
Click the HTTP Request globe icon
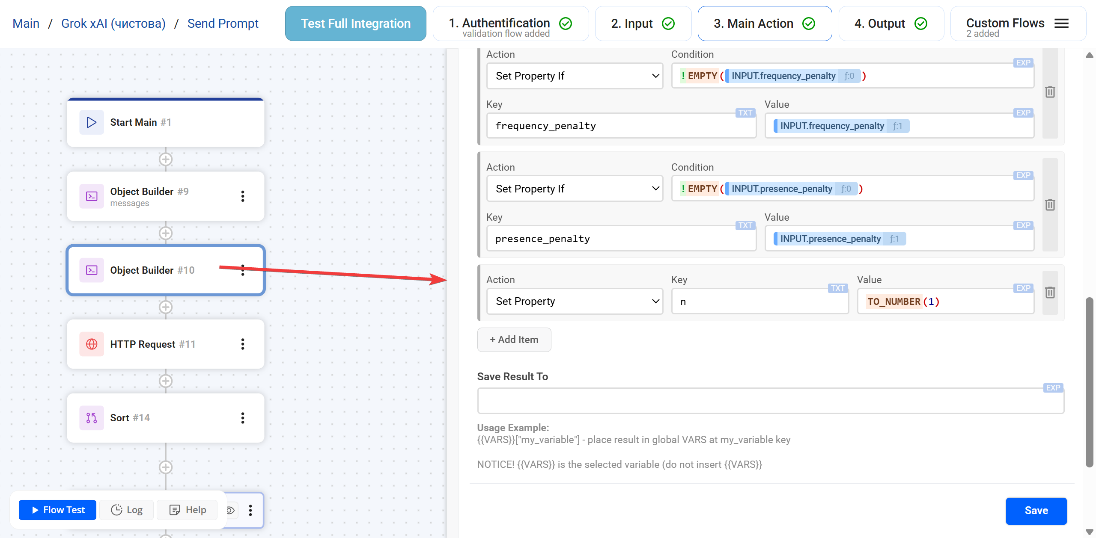pos(91,344)
